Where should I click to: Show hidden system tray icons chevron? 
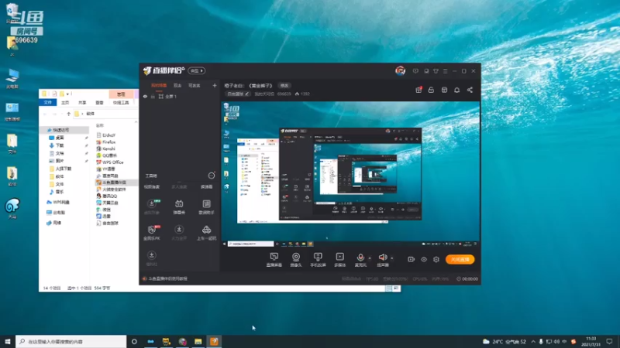(x=533, y=342)
